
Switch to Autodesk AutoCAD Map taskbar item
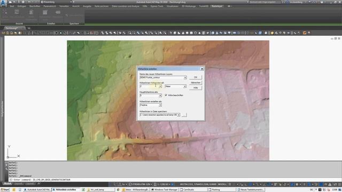pos(37,190)
